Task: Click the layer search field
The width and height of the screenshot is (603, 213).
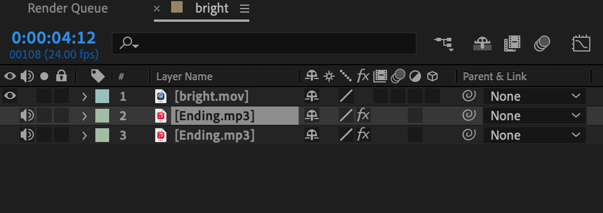Action: 264,44
